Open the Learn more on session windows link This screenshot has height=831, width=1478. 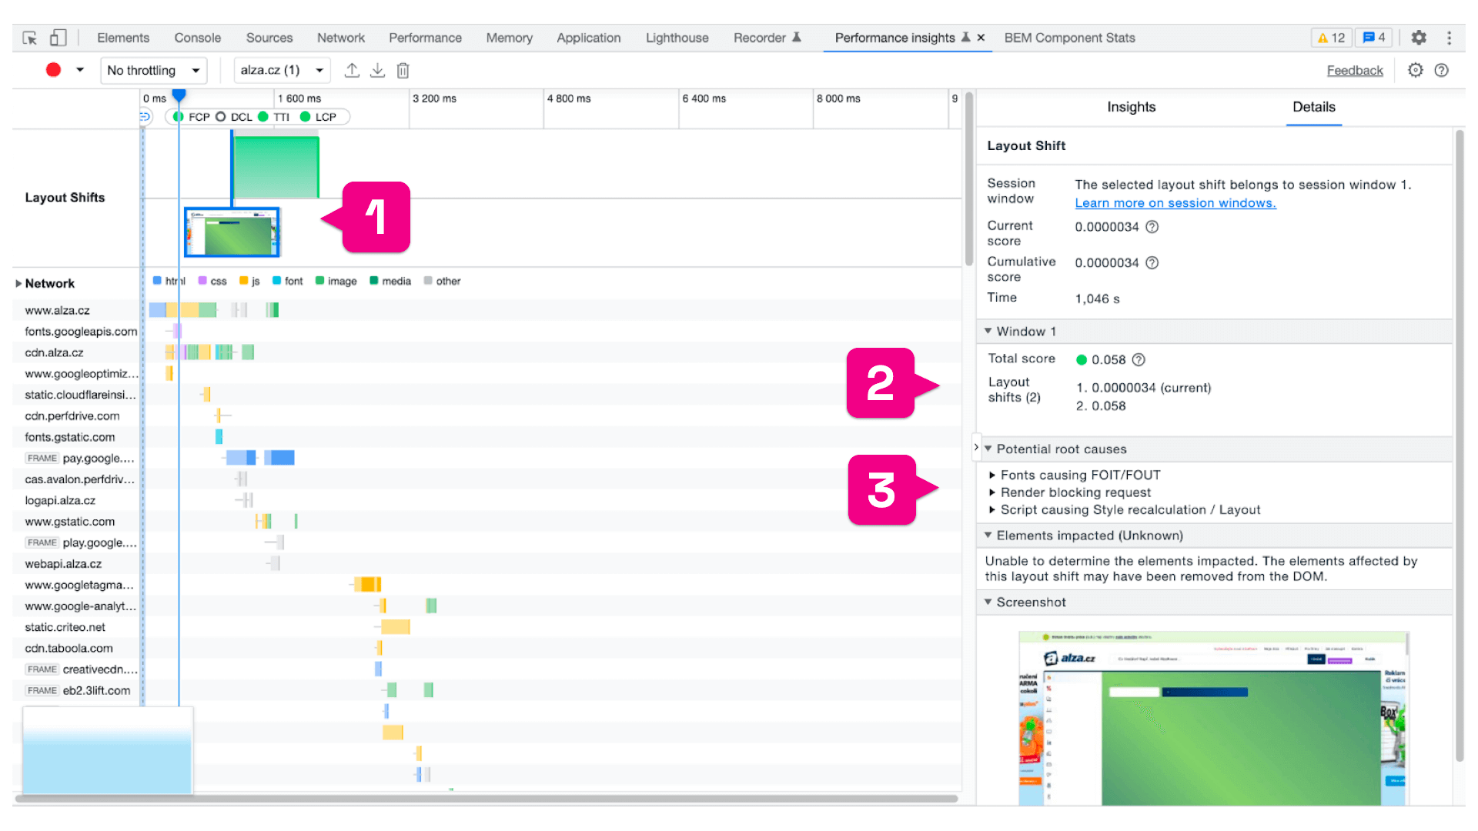click(x=1174, y=202)
